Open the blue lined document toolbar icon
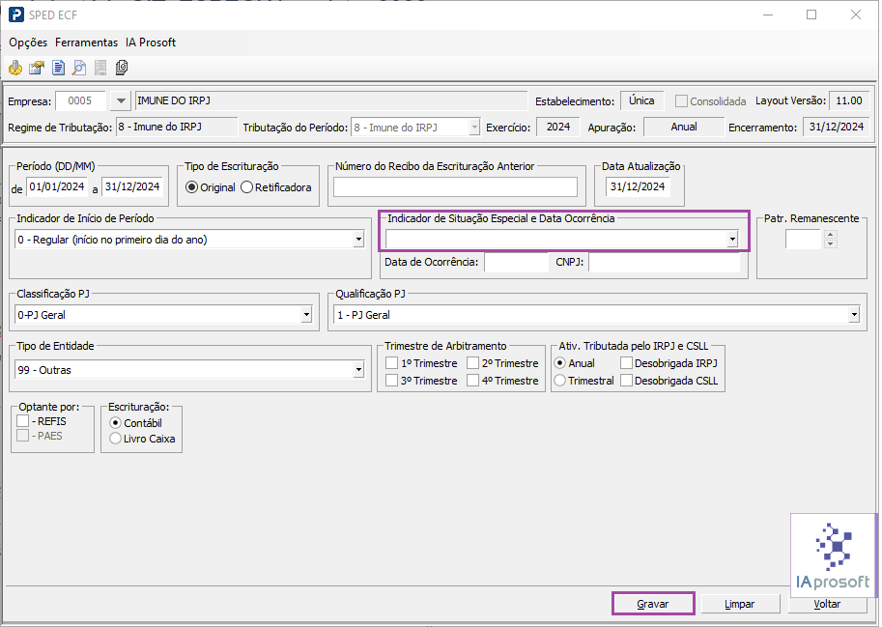This screenshot has height=627, width=882. pos(58,68)
